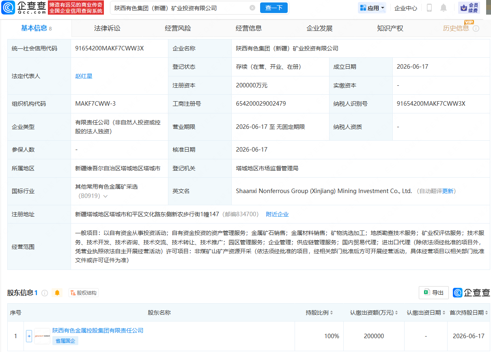Click the 省属国企 tag
This screenshot has width=491, height=352.
click(x=65, y=341)
